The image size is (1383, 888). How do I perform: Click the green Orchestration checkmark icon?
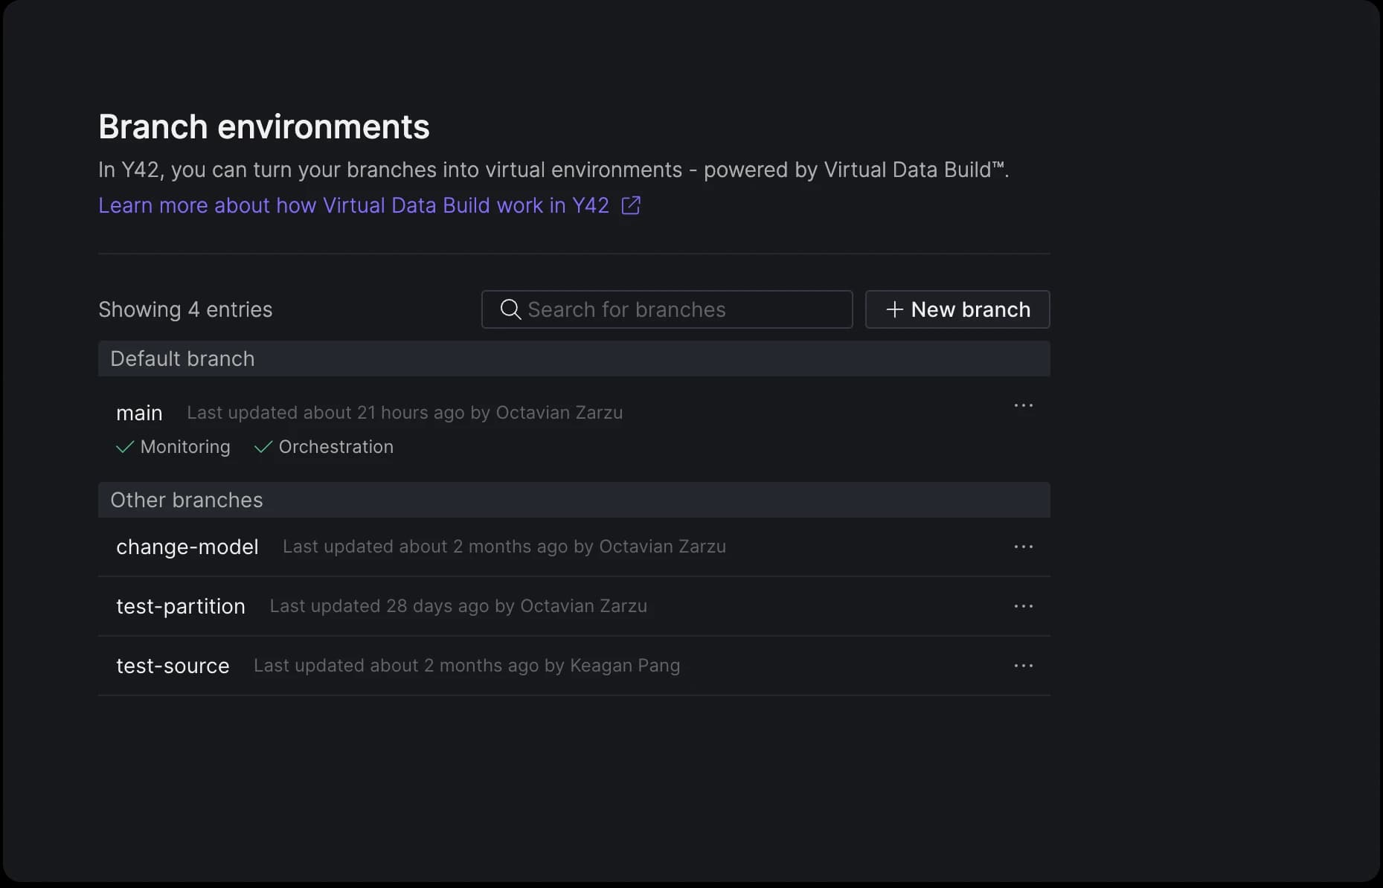[263, 447]
